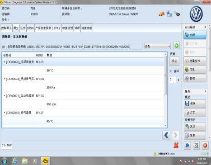The image size is (211, 165).
Task: Open Internet Explorer from the taskbar
Action: (14, 161)
